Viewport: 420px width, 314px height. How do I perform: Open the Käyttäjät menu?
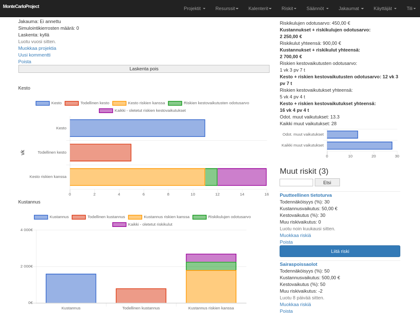point(385,8)
